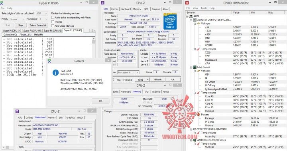The width and height of the screenshot is (287, 151).
Task: Select the TMPIN0 temperature row
Action: 244,147
